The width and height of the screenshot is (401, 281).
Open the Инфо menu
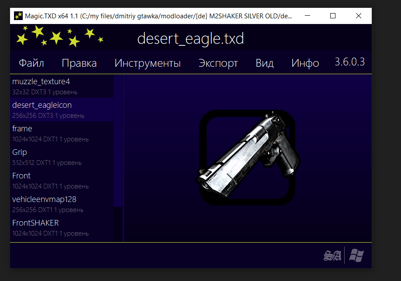pos(305,63)
